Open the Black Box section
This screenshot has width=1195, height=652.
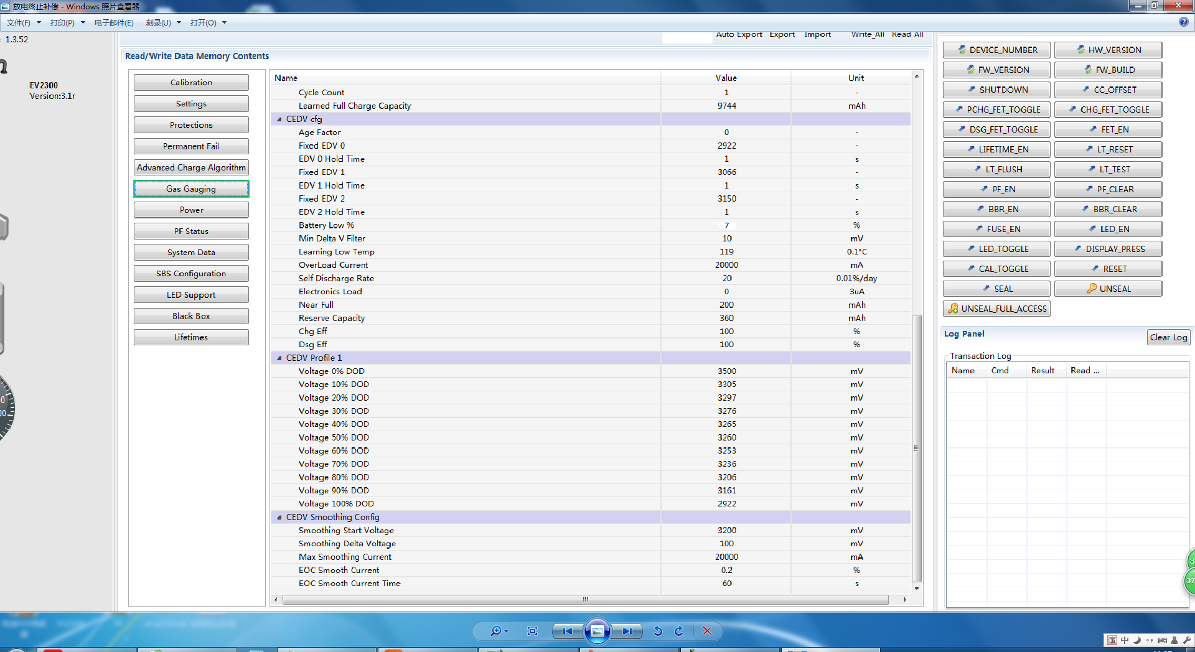191,316
